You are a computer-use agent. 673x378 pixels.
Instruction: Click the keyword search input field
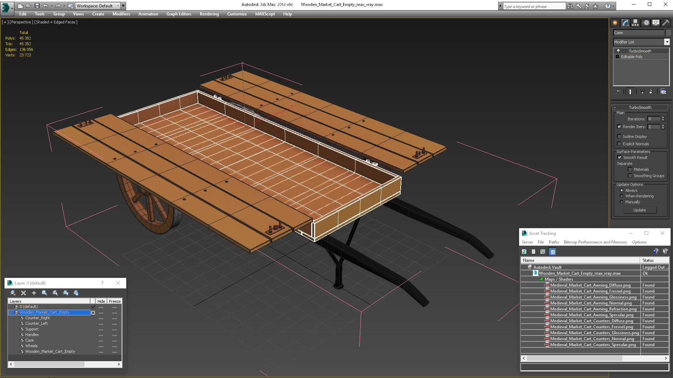(x=534, y=6)
